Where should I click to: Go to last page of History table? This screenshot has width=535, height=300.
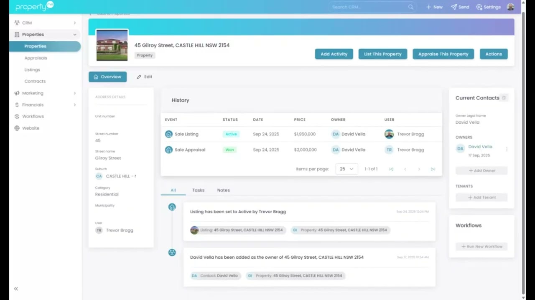(433, 169)
